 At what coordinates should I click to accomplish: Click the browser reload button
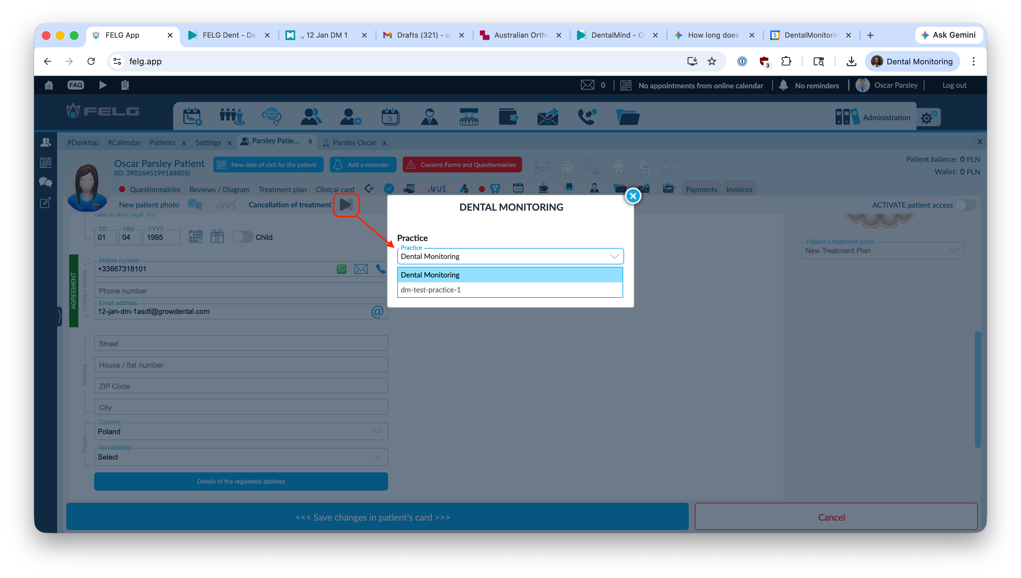point(91,61)
